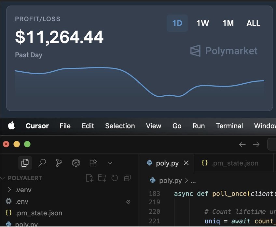The image size is (276, 227).
Task: Open the Search magnifier icon
Action: coord(42,163)
